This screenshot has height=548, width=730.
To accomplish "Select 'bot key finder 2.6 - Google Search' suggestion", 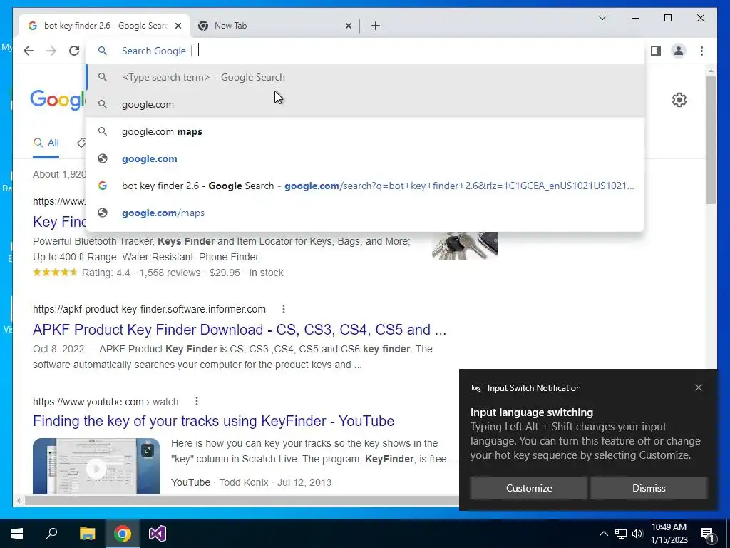I will coord(366,186).
